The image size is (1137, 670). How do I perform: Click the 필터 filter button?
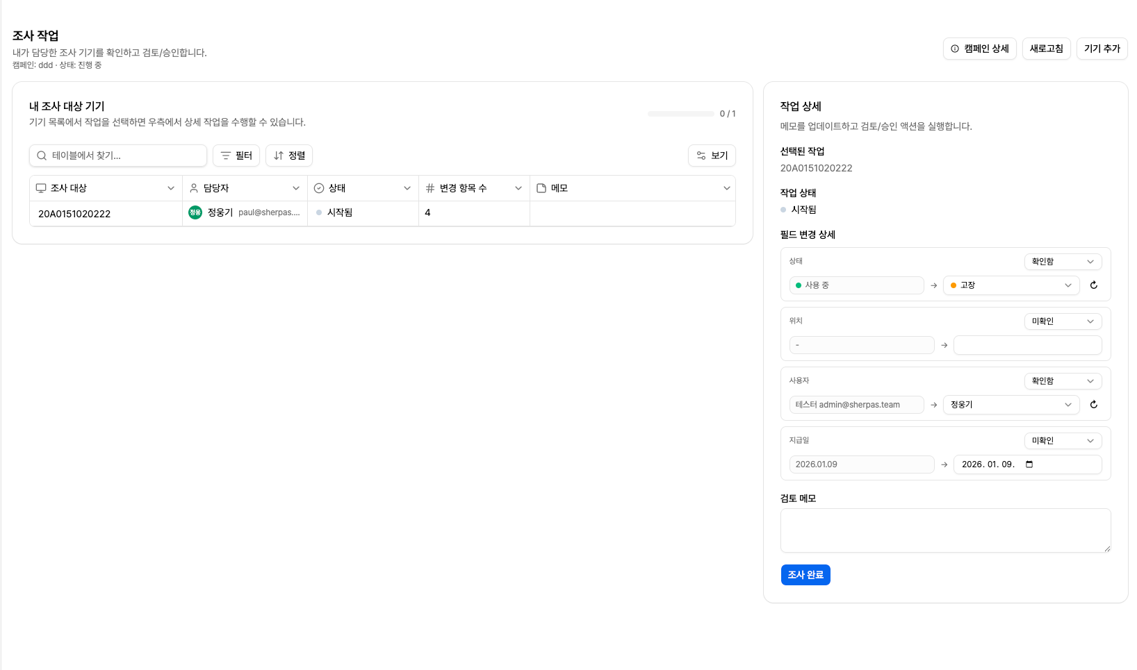point(236,156)
